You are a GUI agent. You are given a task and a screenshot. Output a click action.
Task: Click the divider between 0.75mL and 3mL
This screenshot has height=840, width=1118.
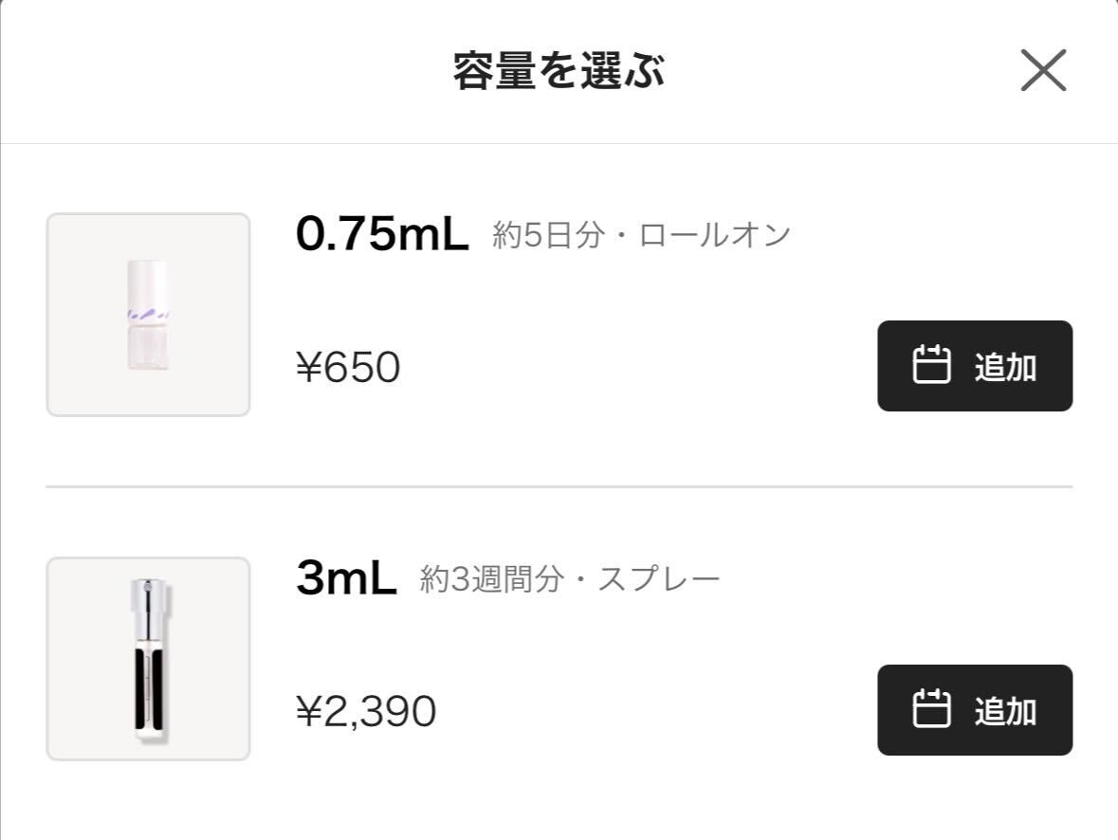559,487
